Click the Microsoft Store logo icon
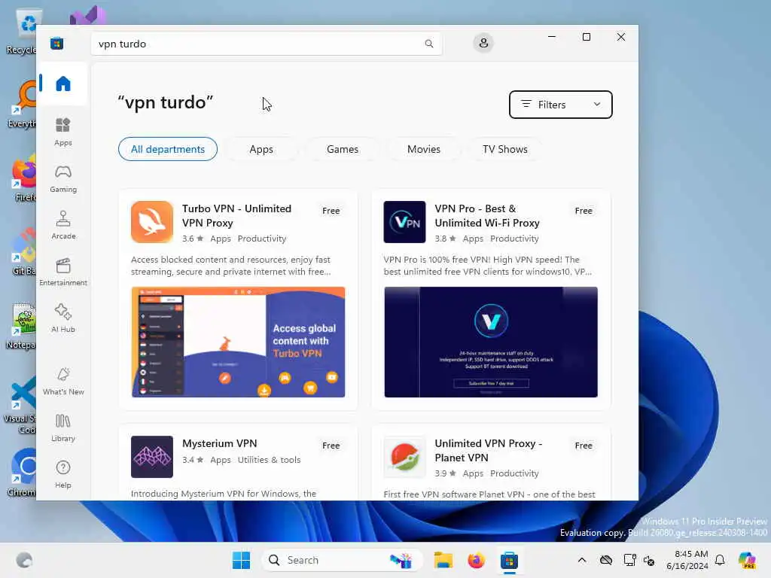Screen dimensions: 771x578 56,43
